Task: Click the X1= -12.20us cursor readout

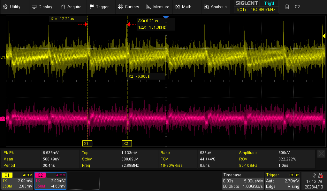Action: coord(62,19)
